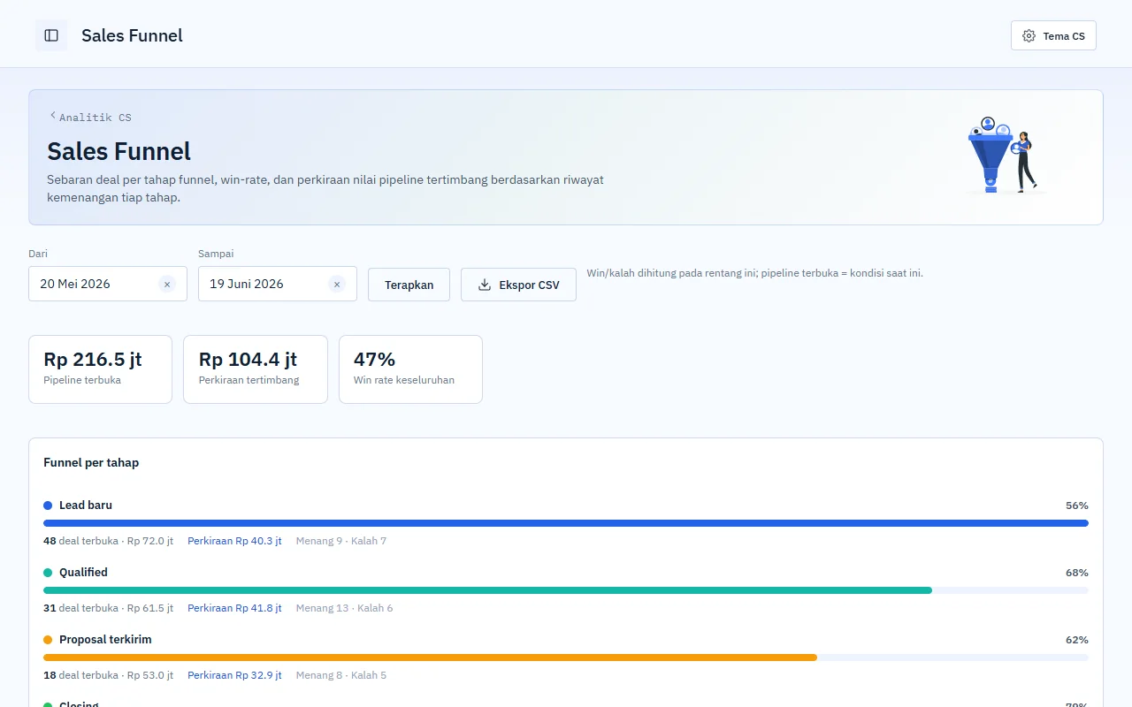The height and width of the screenshot is (707, 1132).
Task: Select the Perkiraan tertimbang card
Action: point(256,369)
